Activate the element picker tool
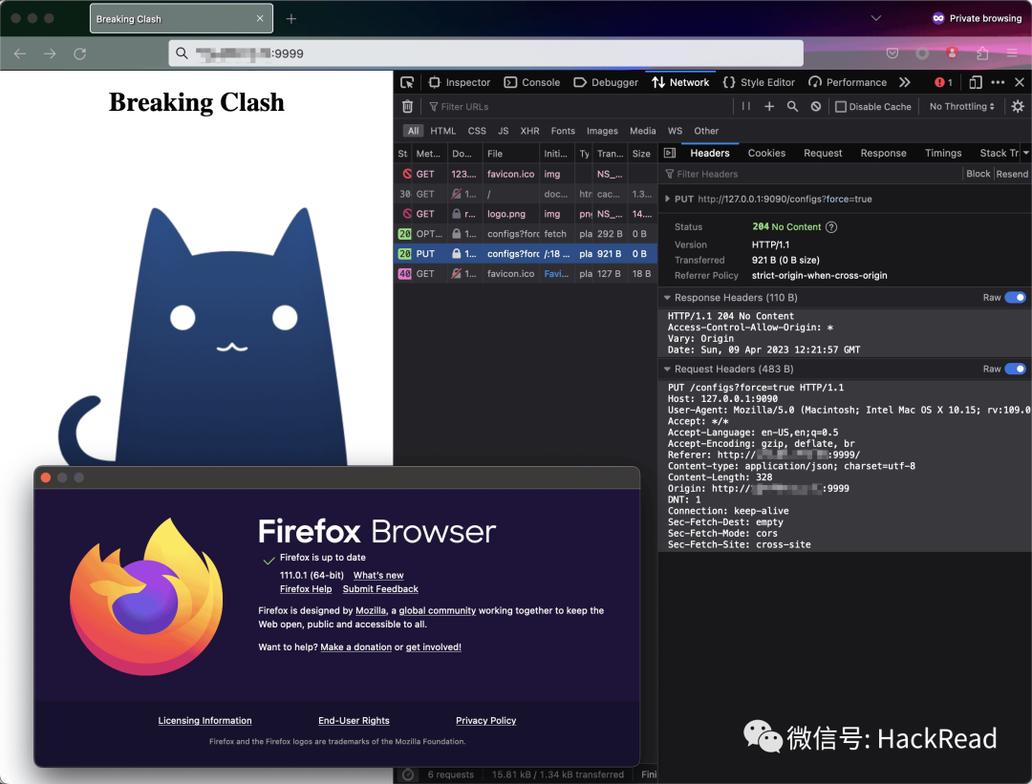The width and height of the screenshot is (1032, 784). pos(407,82)
